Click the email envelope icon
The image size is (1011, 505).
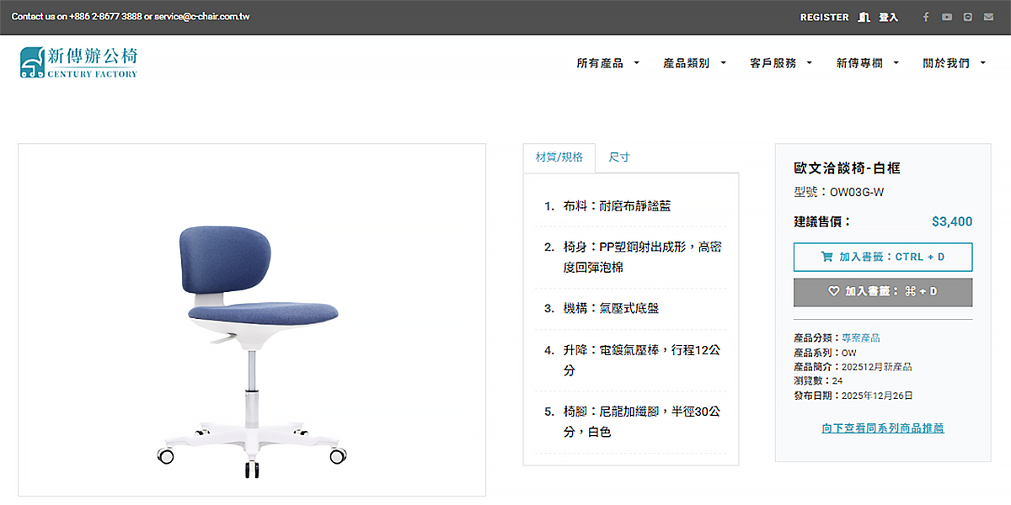[989, 17]
